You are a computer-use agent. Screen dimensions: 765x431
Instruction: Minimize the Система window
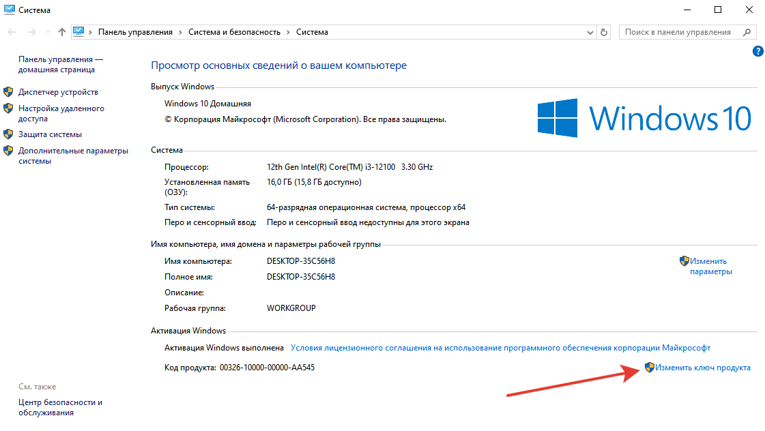pyautogui.click(x=687, y=10)
